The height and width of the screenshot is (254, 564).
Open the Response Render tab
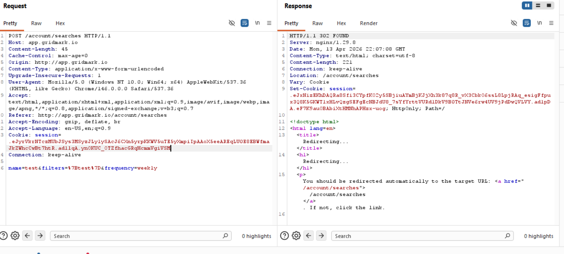click(369, 23)
